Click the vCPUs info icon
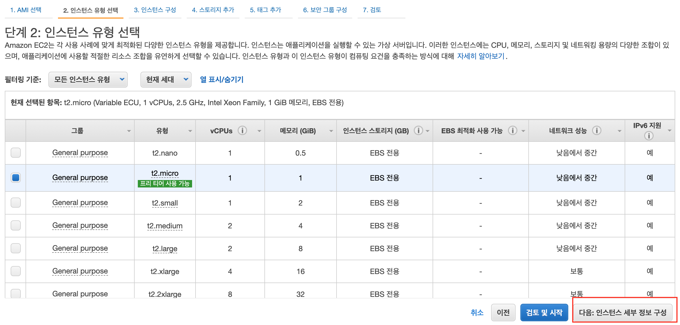 tap(242, 131)
